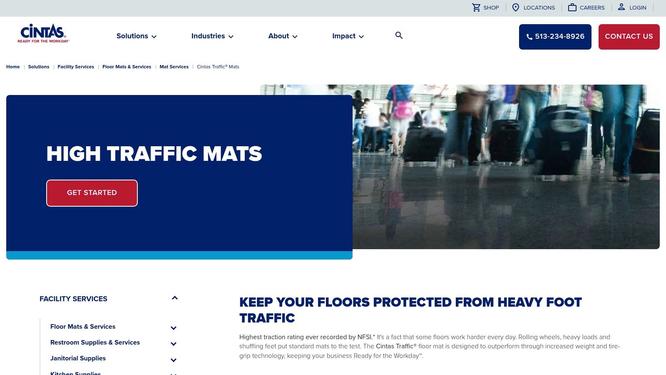666x375 pixels.
Task: Click the Impact chevron arrow
Action: point(361,37)
